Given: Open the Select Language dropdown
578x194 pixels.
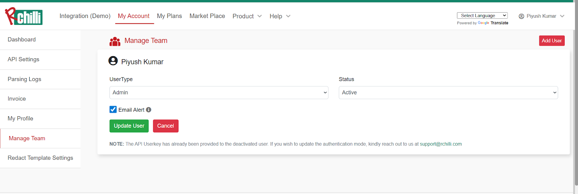Looking at the screenshot, I should coord(482,15).
